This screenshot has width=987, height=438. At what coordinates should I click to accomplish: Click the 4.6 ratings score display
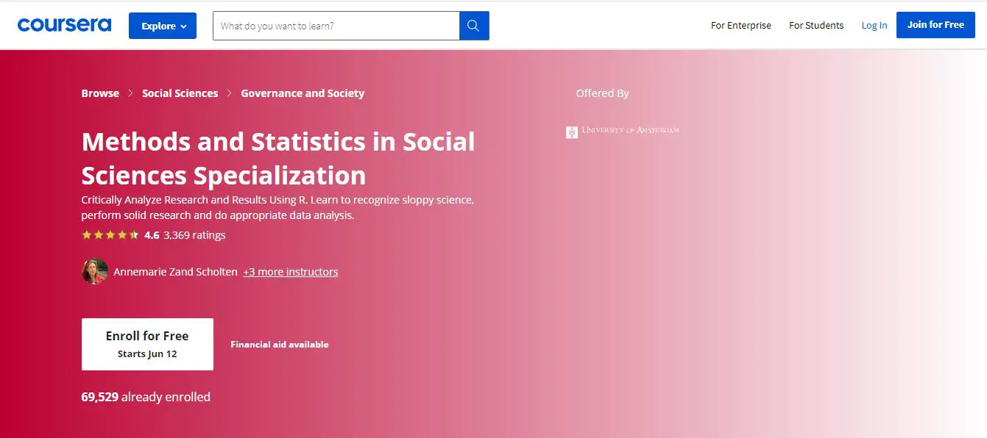152,234
